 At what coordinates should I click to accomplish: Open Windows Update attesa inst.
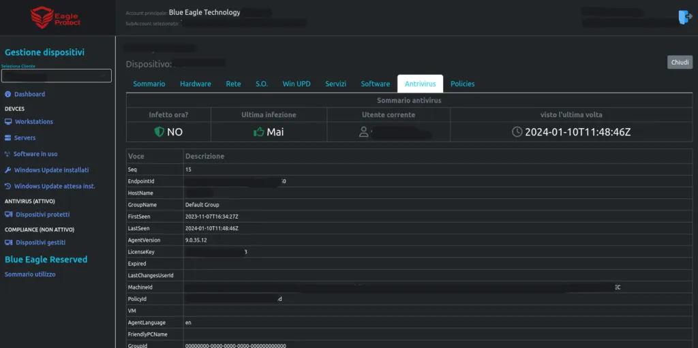coord(55,186)
